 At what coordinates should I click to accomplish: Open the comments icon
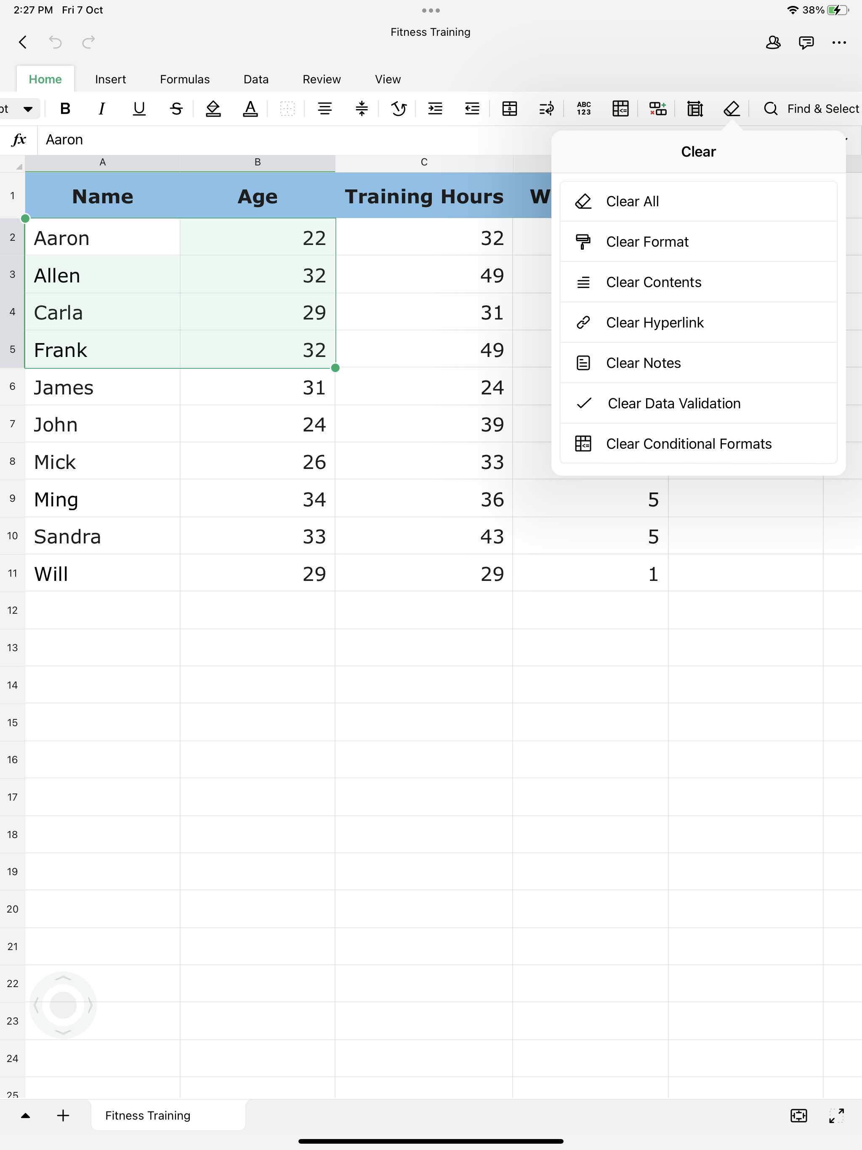pos(806,43)
